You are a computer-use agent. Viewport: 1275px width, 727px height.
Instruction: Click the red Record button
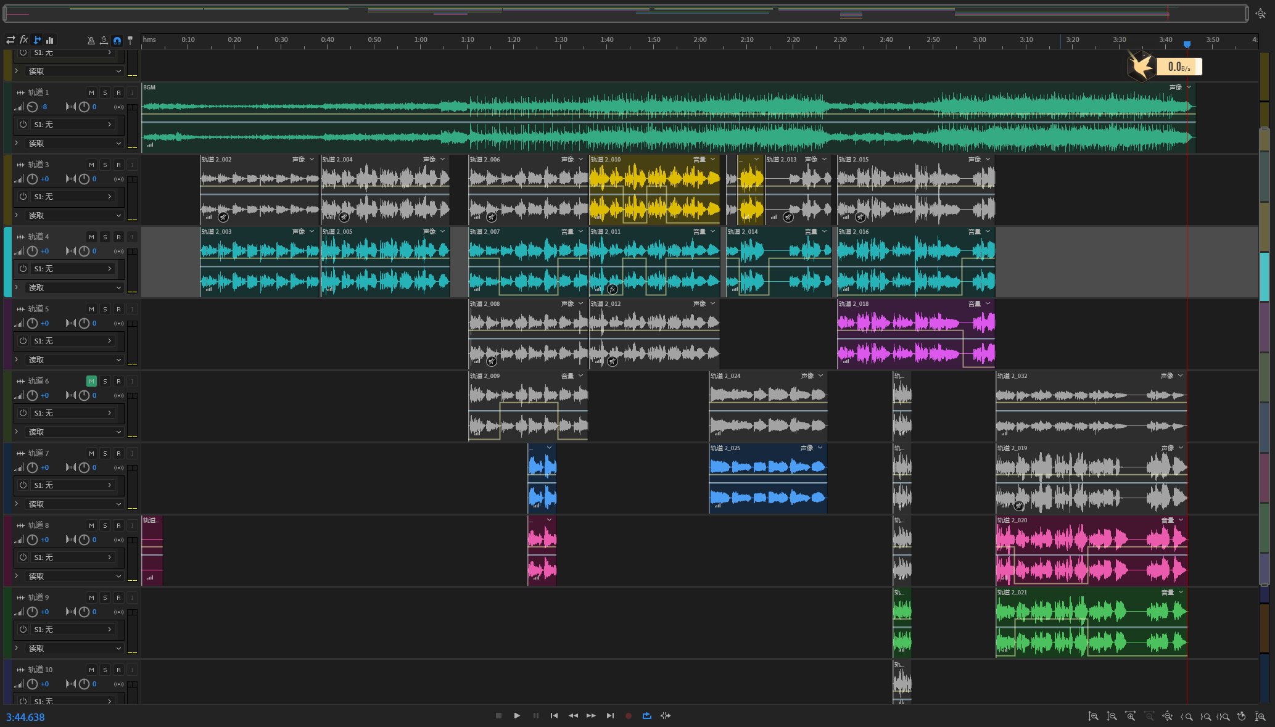coord(628,716)
